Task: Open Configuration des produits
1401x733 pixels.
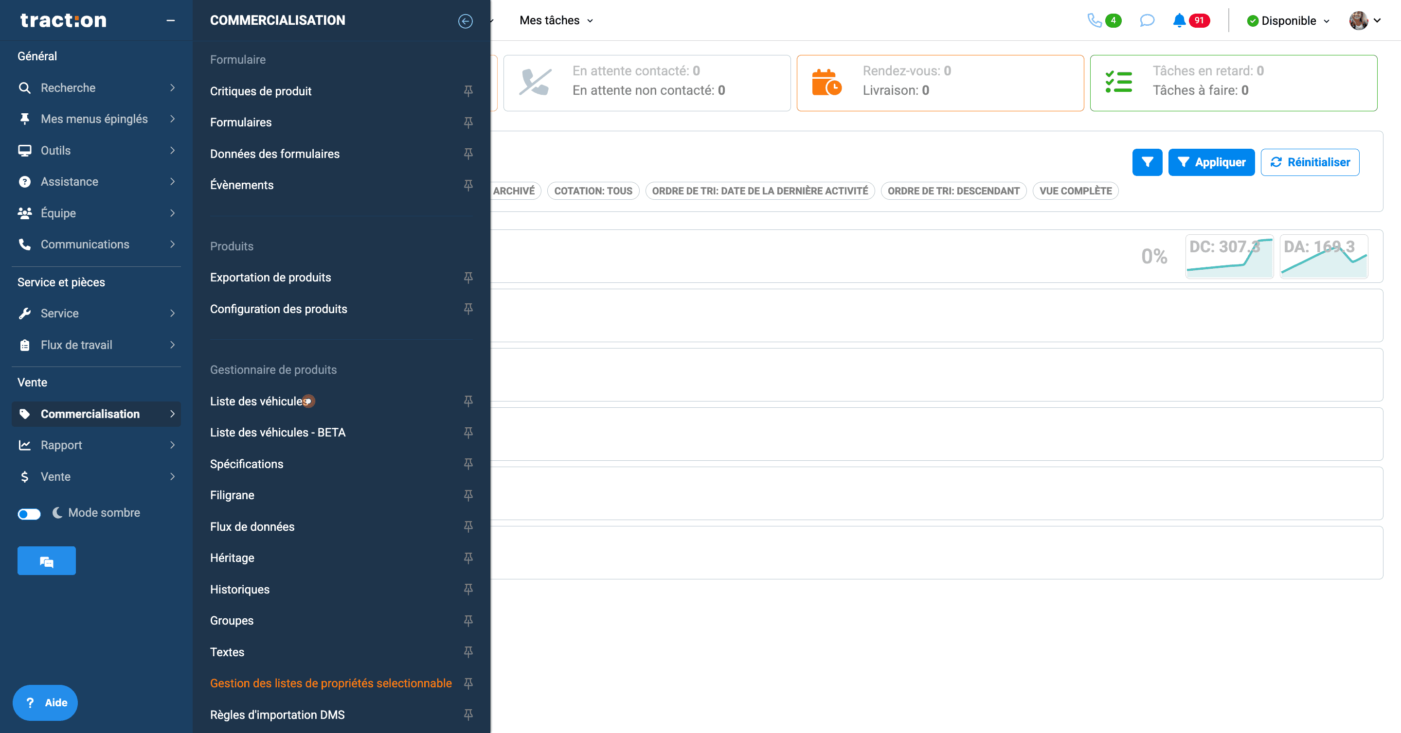Action: (x=278, y=309)
